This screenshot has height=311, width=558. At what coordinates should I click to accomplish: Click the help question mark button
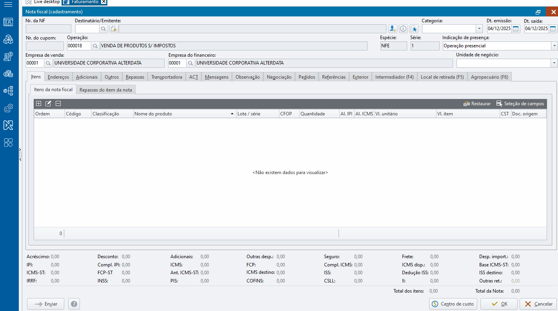74,304
